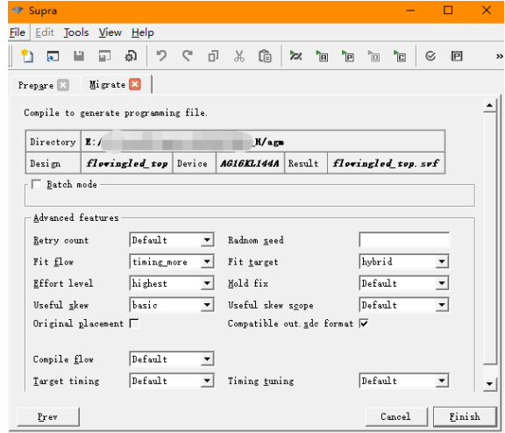The image size is (505, 433).
Task: Uncheck Compatible out.sdc format checkbox
Action: coord(364,323)
